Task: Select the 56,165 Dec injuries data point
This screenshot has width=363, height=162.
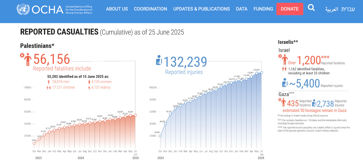Action: tap(170, 114)
